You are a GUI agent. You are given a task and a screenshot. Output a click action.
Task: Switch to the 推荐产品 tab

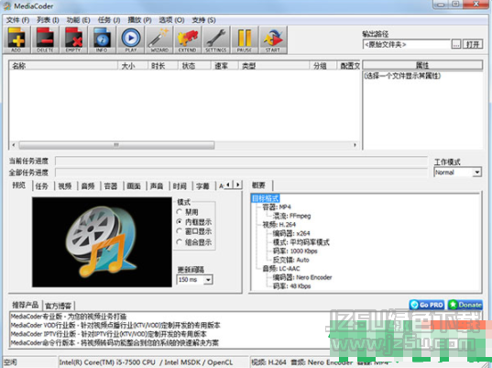[25, 305]
